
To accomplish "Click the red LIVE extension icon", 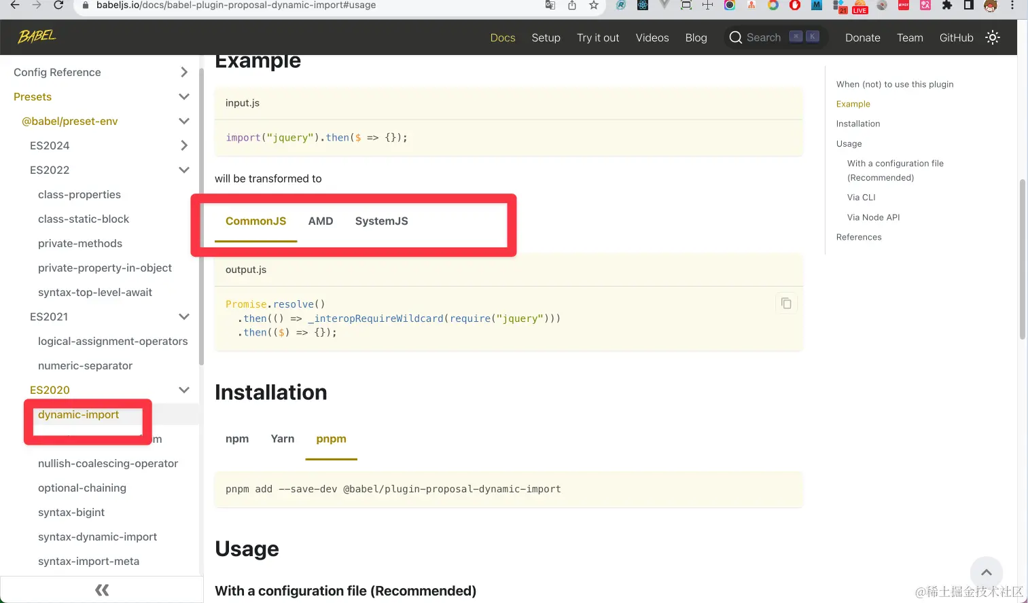I will [x=860, y=6].
